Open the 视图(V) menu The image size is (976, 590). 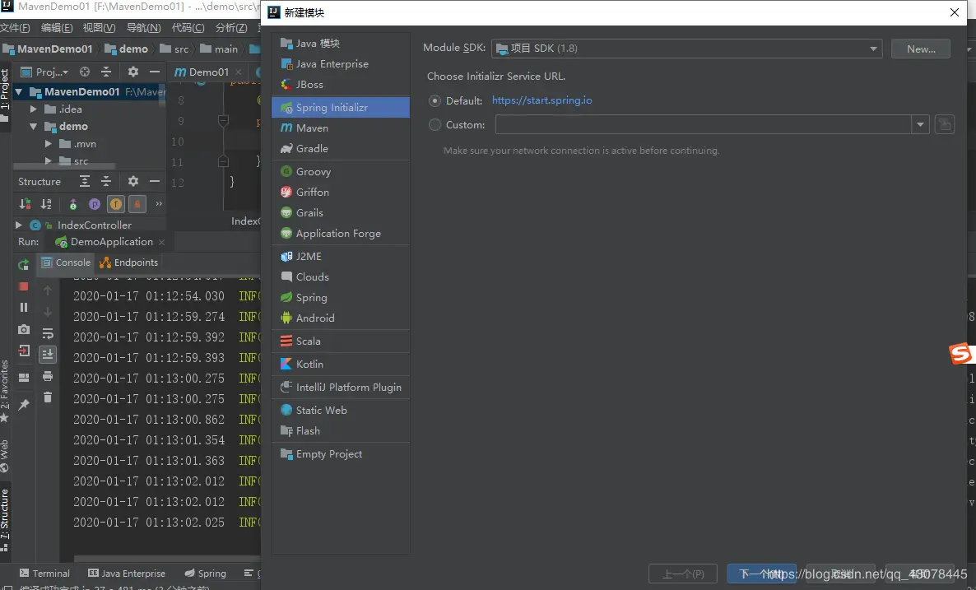pyautogui.click(x=99, y=28)
